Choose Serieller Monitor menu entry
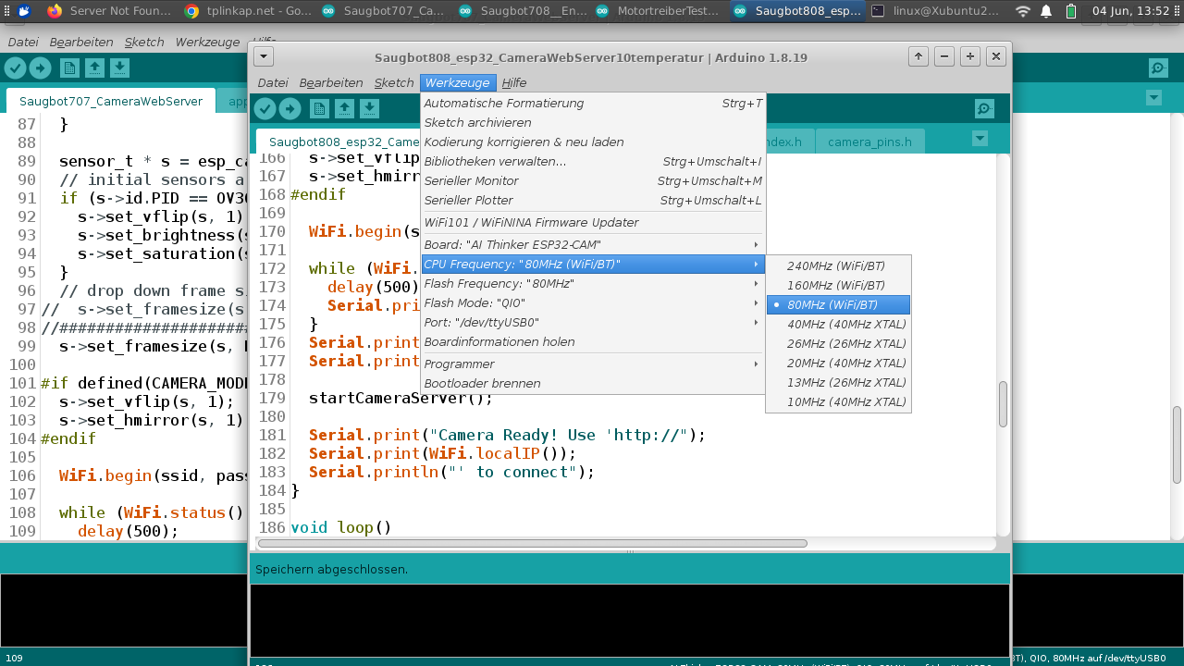The height and width of the screenshot is (666, 1184). coord(593,180)
